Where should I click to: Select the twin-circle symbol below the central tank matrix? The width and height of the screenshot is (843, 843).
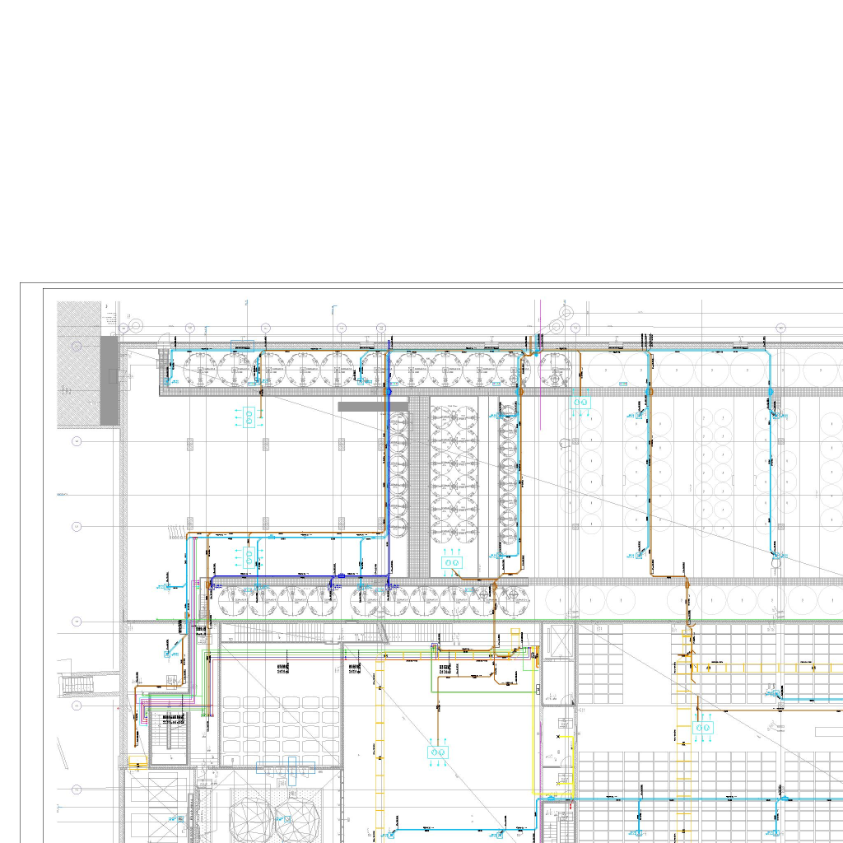point(451,563)
